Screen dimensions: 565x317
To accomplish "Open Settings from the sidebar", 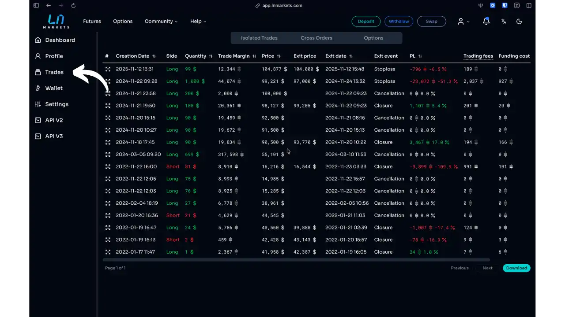I will (56, 104).
